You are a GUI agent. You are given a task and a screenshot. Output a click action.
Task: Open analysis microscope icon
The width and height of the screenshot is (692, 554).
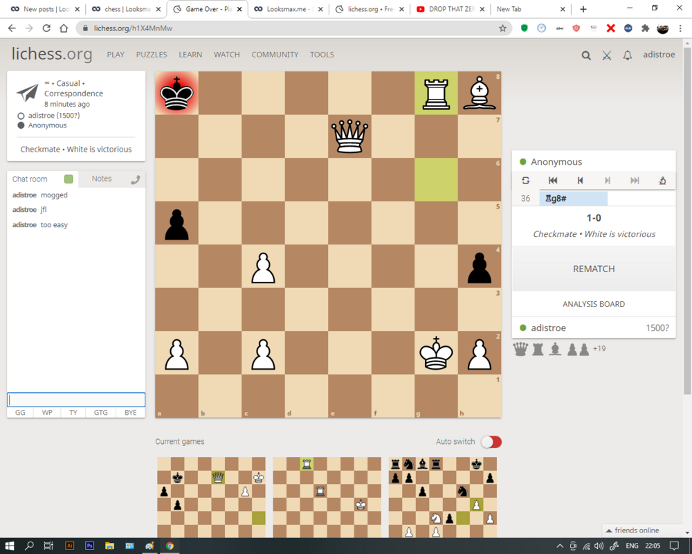pyautogui.click(x=662, y=180)
